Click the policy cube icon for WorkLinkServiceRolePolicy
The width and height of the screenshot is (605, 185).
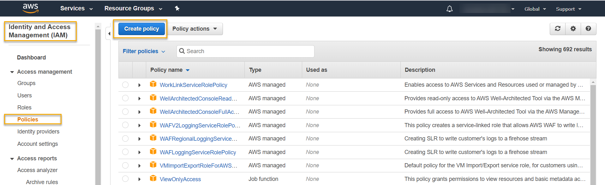pyautogui.click(x=153, y=84)
